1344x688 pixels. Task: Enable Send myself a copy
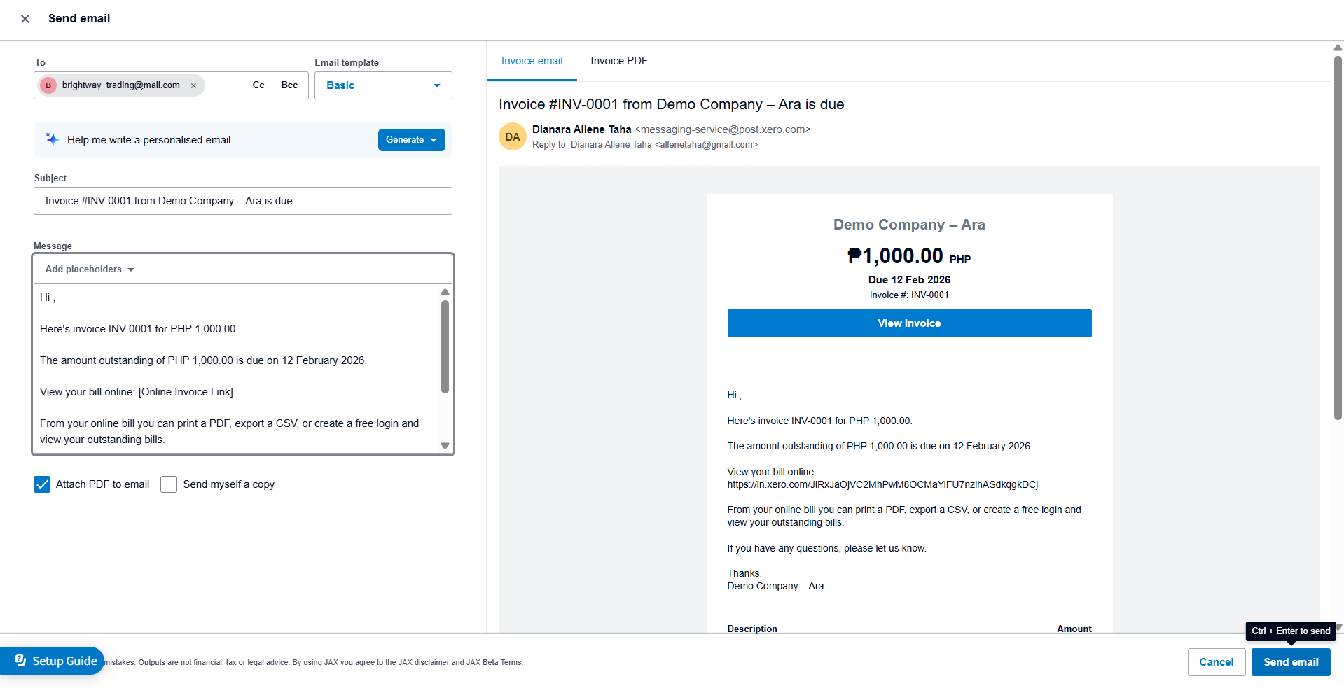(x=169, y=484)
